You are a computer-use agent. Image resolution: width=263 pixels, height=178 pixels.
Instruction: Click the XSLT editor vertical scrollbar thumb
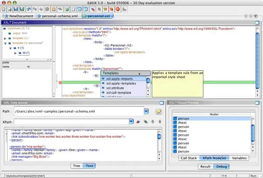tap(257, 60)
